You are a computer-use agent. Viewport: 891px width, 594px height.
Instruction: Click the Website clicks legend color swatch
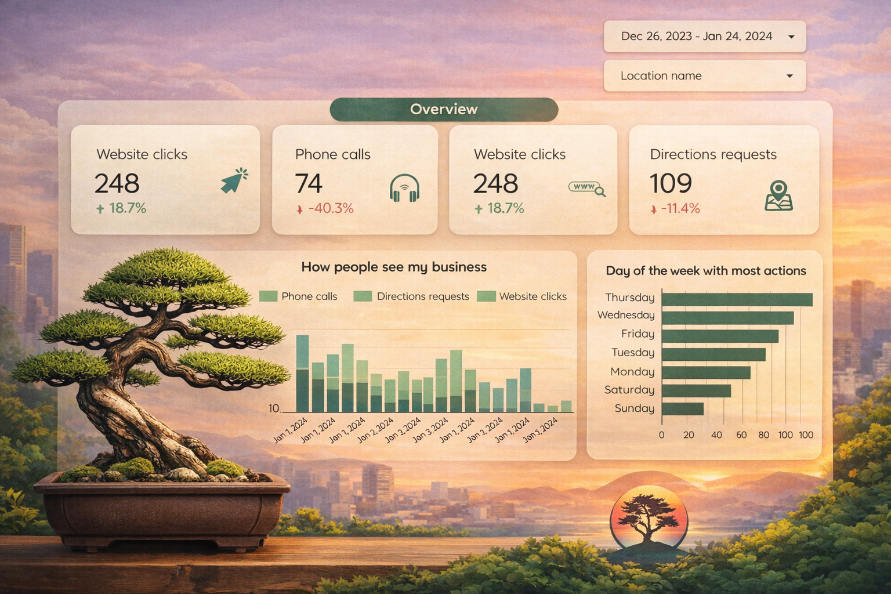point(486,296)
